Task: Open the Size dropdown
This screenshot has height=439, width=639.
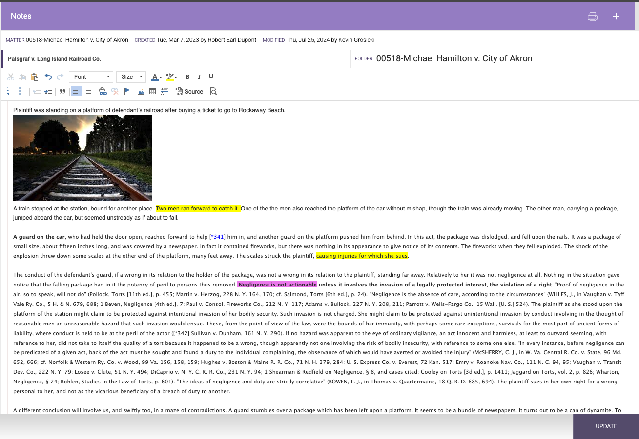Action: (131, 77)
